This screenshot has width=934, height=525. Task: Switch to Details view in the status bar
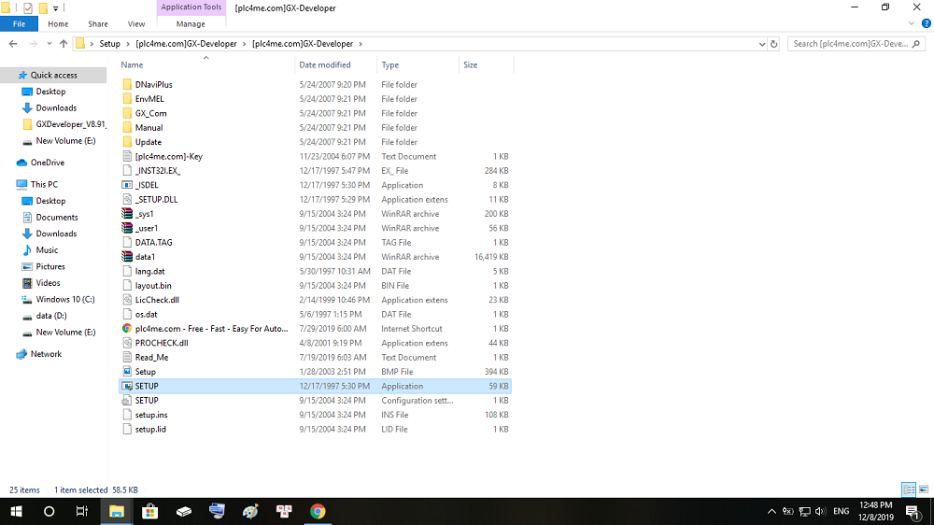click(908, 490)
